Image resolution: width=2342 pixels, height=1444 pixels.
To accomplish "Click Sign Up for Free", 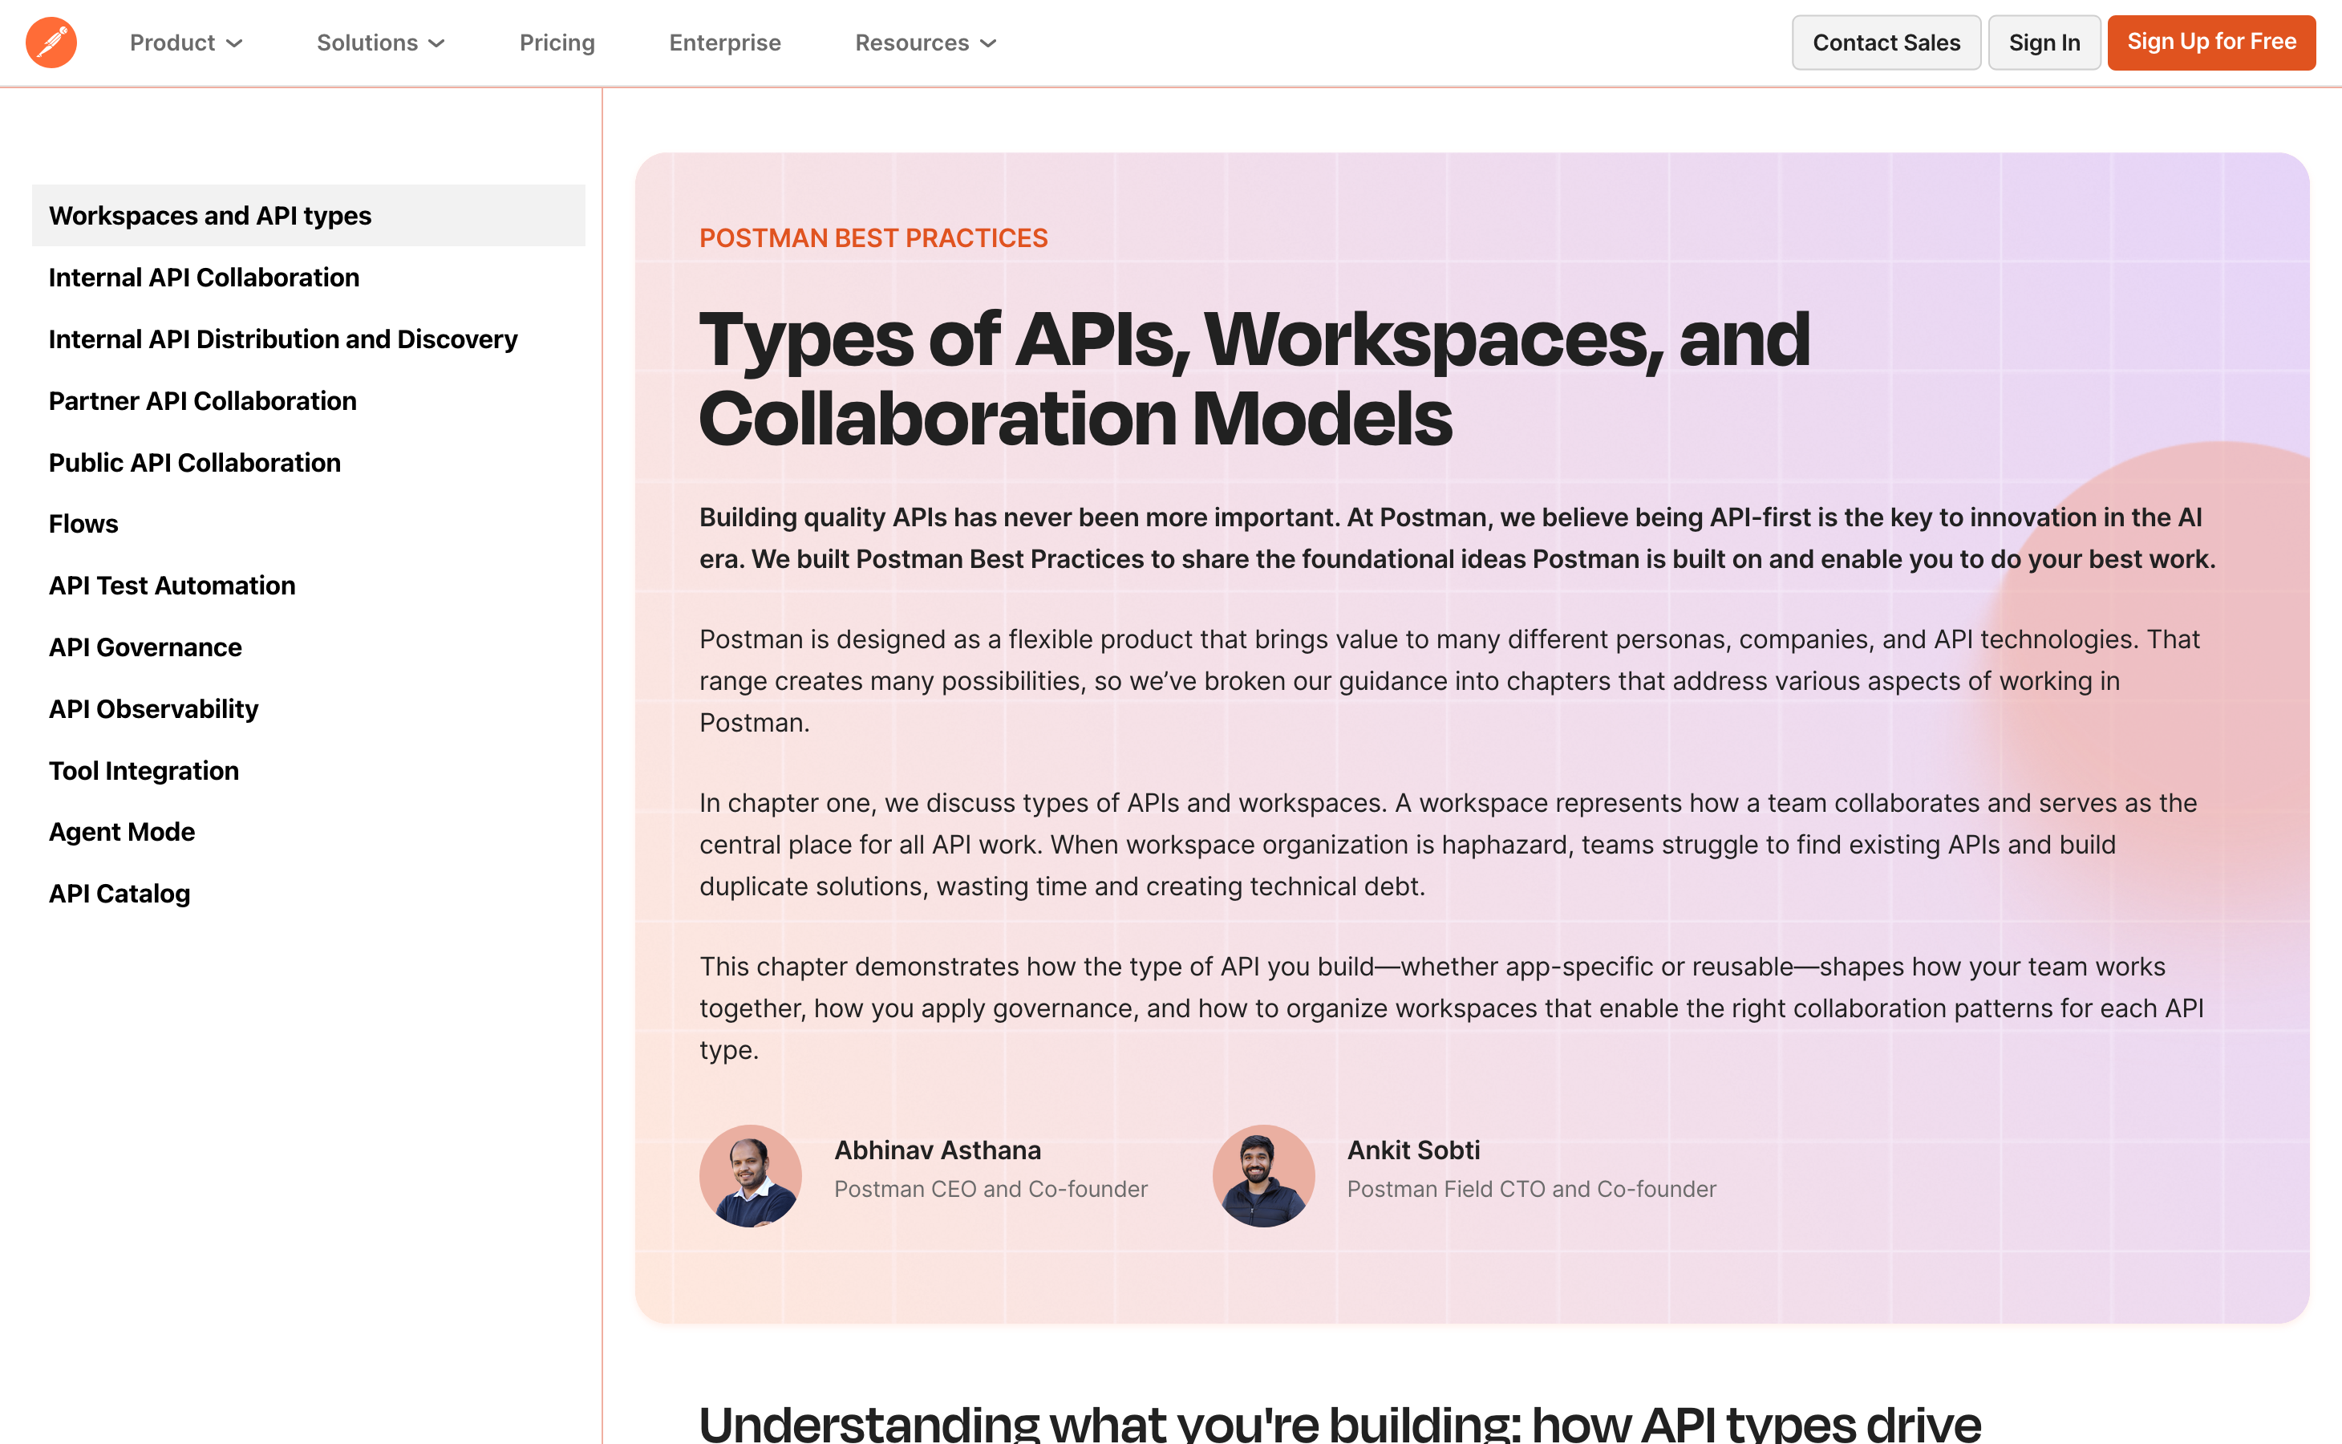I will click(2211, 42).
